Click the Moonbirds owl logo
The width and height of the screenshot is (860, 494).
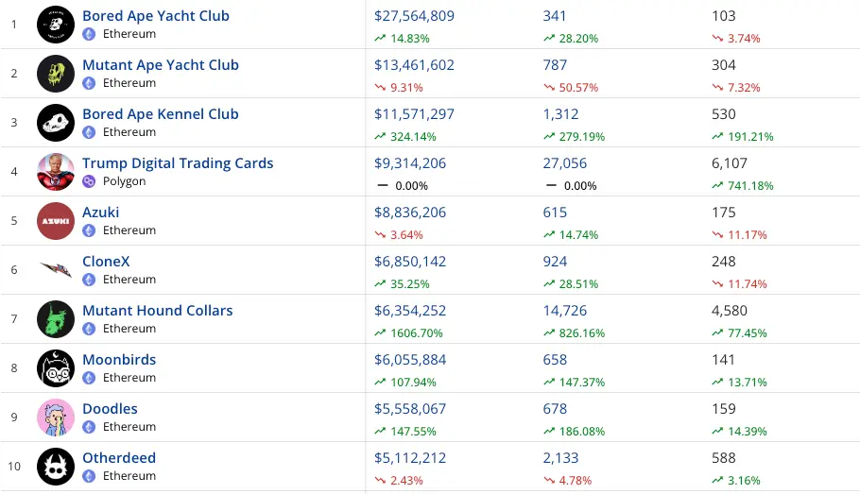[x=56, y=367]
